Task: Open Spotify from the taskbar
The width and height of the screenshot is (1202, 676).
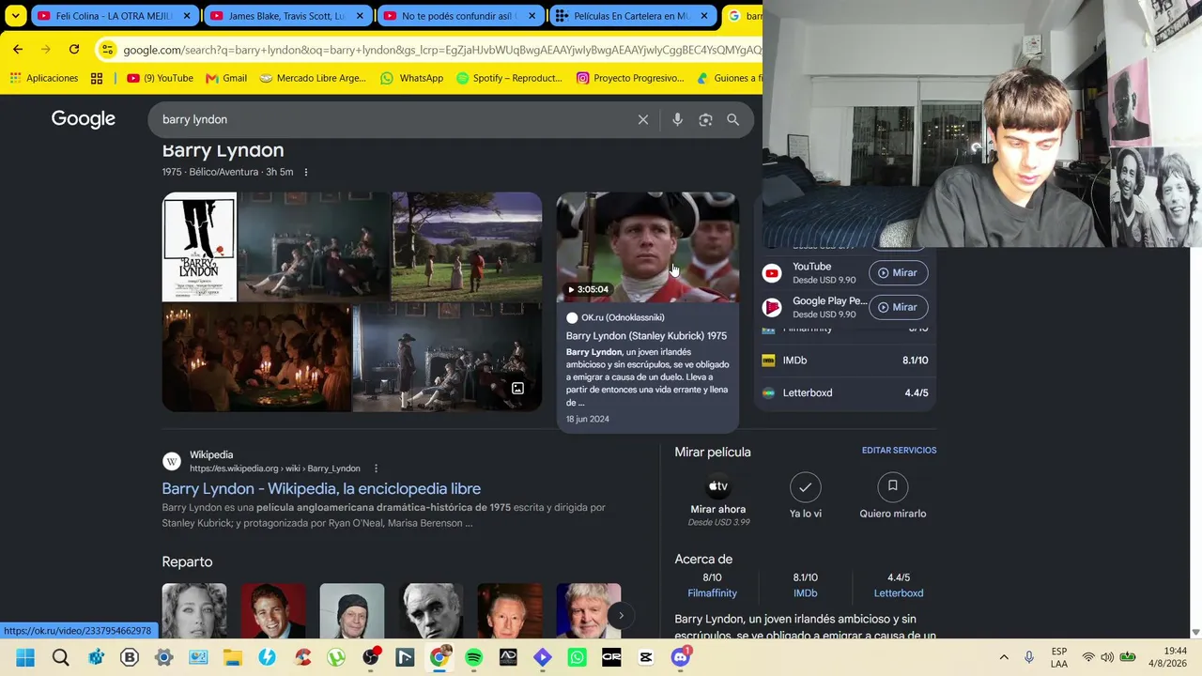Action: pyautogui.click(x=474, y=657)
